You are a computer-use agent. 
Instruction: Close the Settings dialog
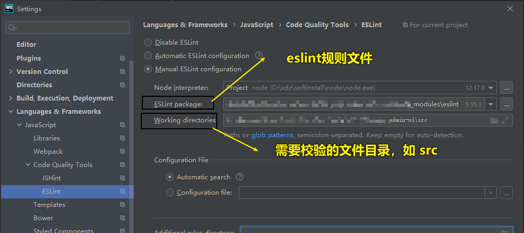point(510,9)
